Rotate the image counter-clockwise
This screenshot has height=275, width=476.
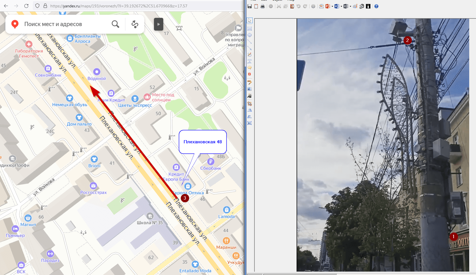point(250,116)
